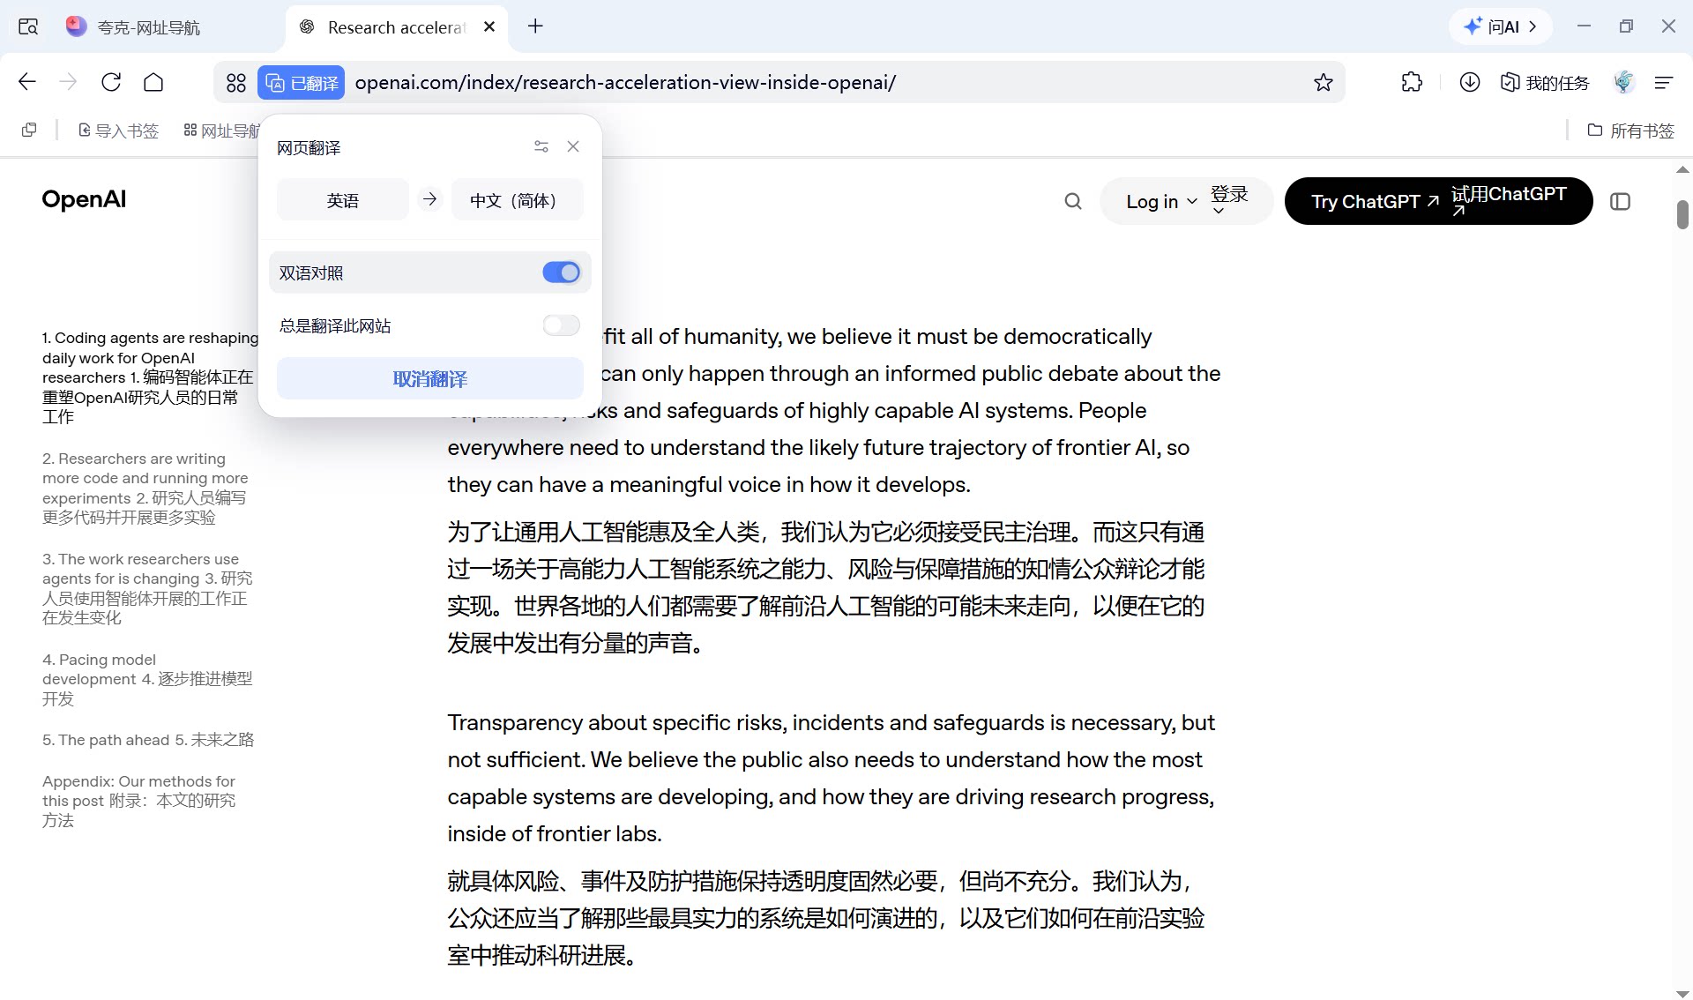This screenshot has width=1693, height=1000.
Task: Turn off the 双语对照 switch
Action: click(562, 272)
